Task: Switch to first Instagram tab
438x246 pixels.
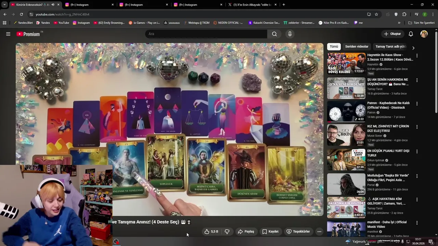Action: point(90,5)
